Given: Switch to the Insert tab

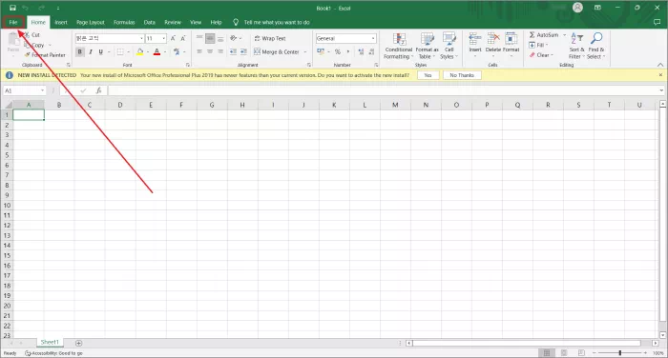Looking at the screenshot, I should pos(61,22).
